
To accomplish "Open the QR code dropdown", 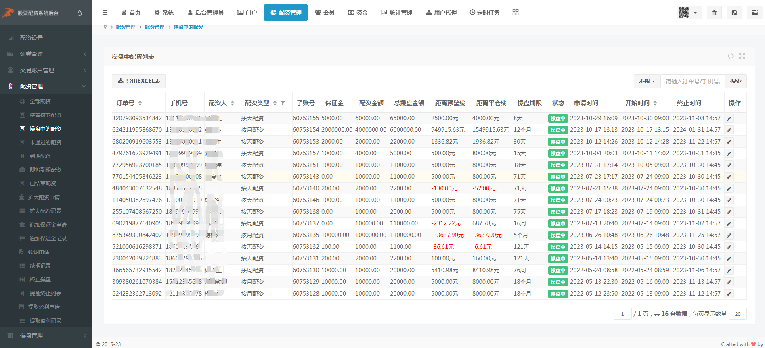I will pos(689,13).
